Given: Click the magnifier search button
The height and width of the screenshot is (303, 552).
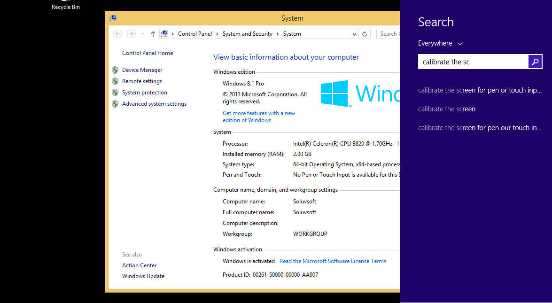Looking at the screenshot, I should point(535,62).
